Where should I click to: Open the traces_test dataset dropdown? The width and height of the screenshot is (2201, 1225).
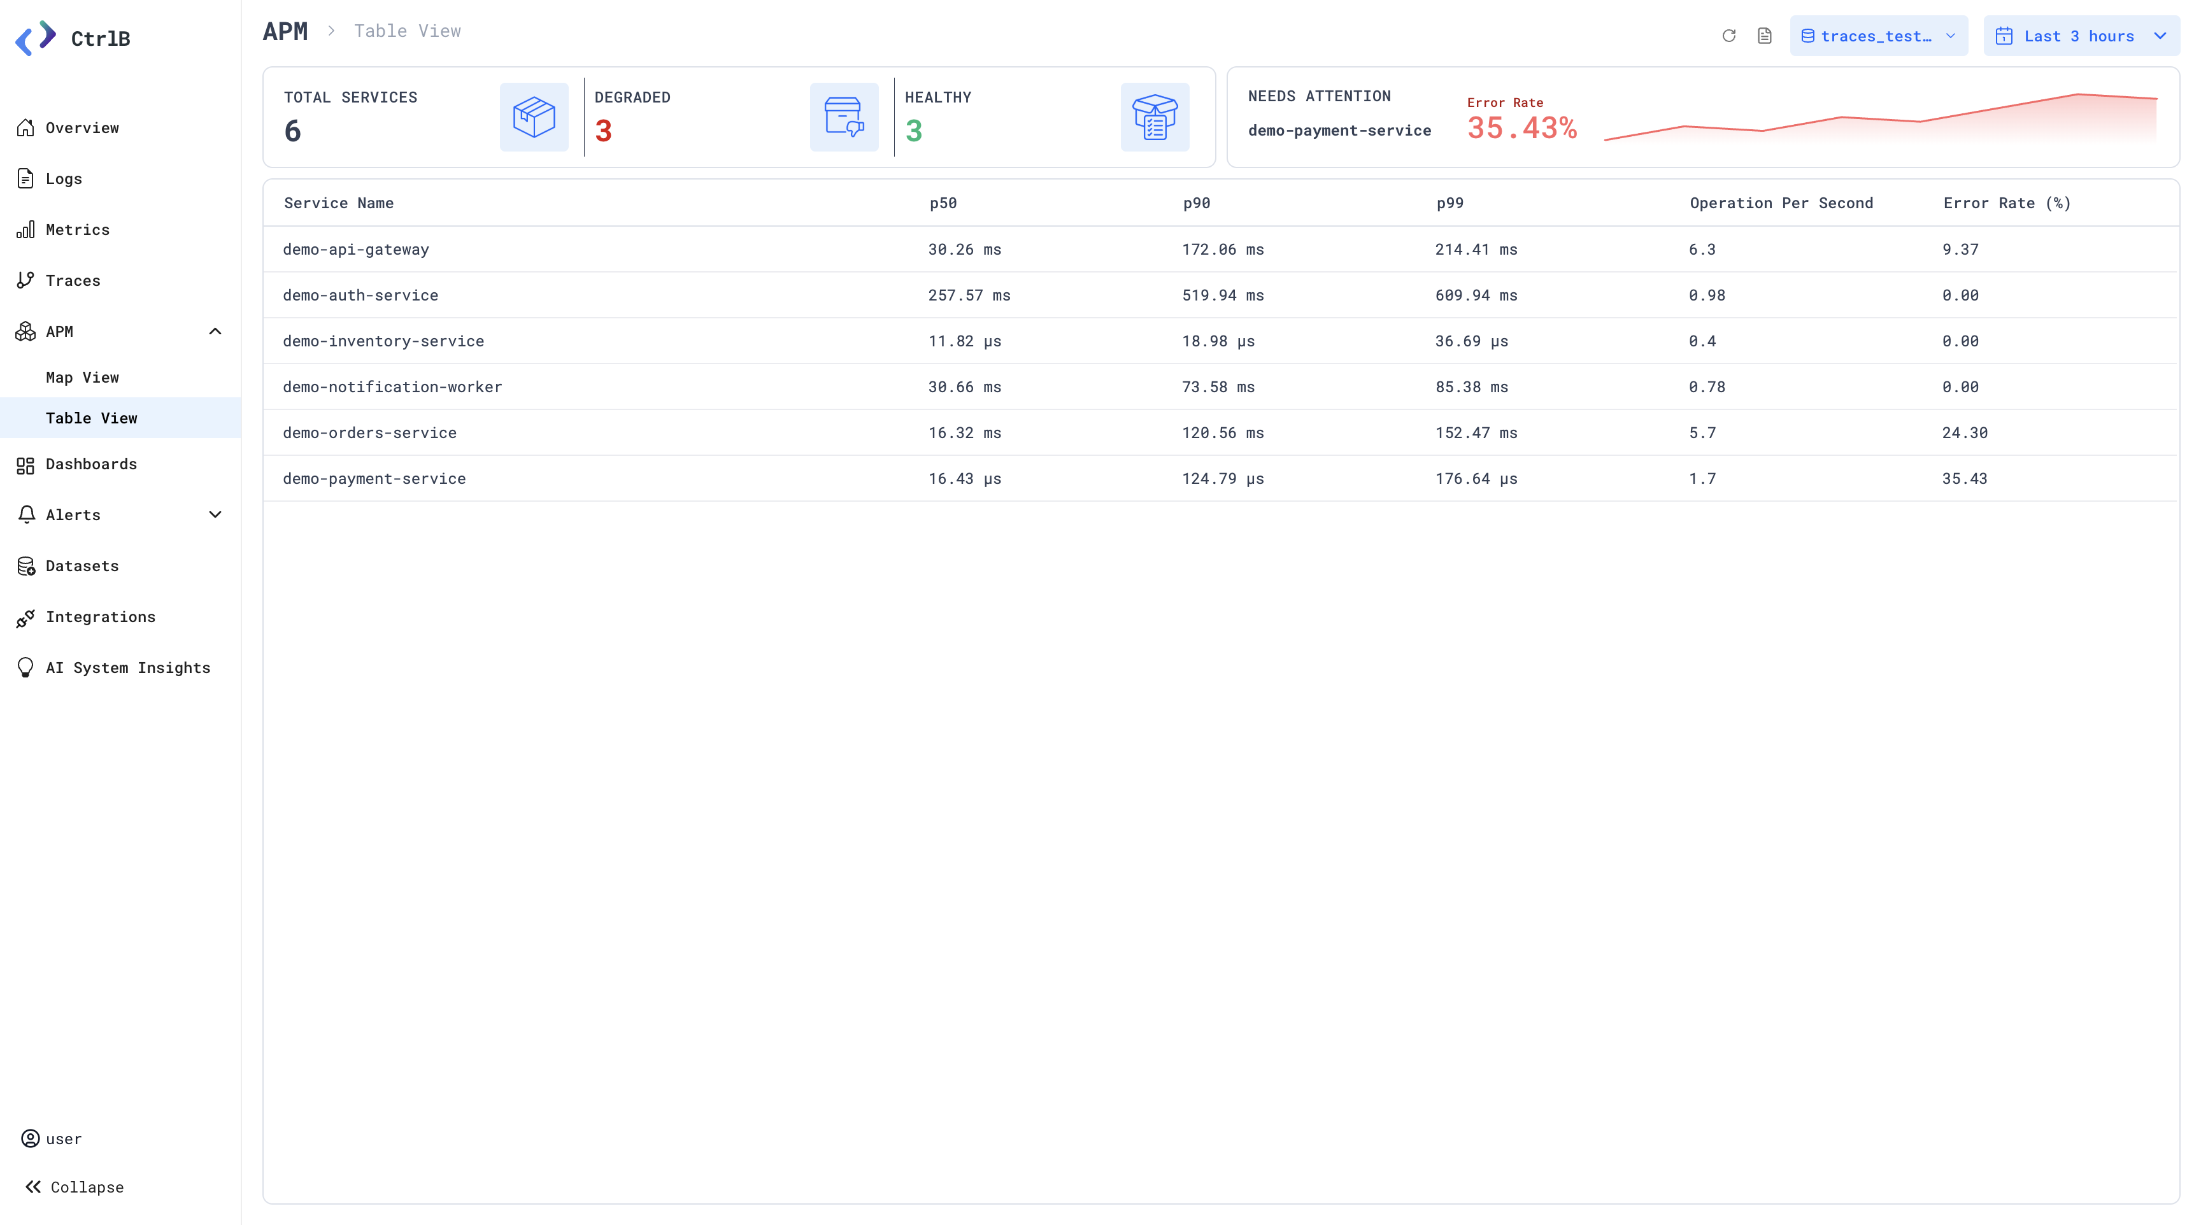point(1878,36)
